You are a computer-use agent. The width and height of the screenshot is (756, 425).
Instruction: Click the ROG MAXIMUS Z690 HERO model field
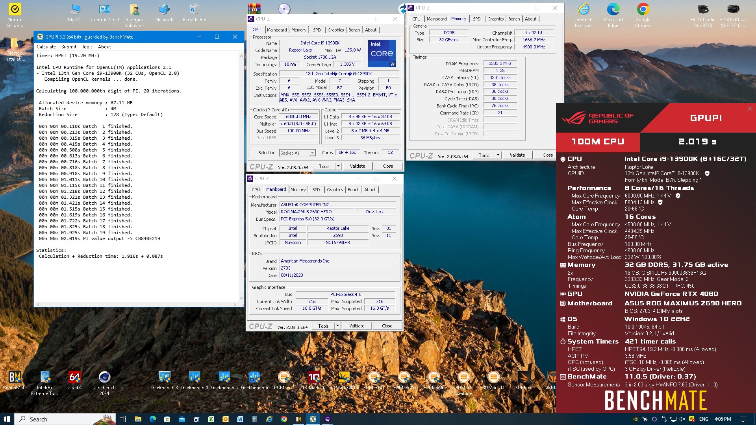[316, 212]
